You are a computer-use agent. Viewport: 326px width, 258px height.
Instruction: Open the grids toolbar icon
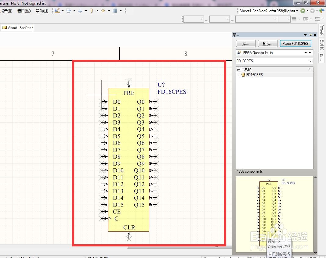tap(115, 11)
